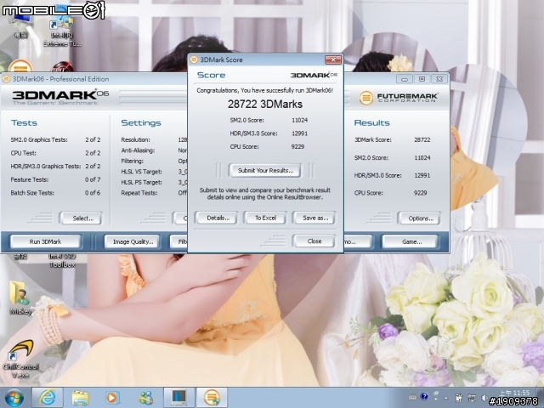Click the volume icon in system tray
Image resolution: width=544 pixels, height=408 pixels.
point(484,398)
